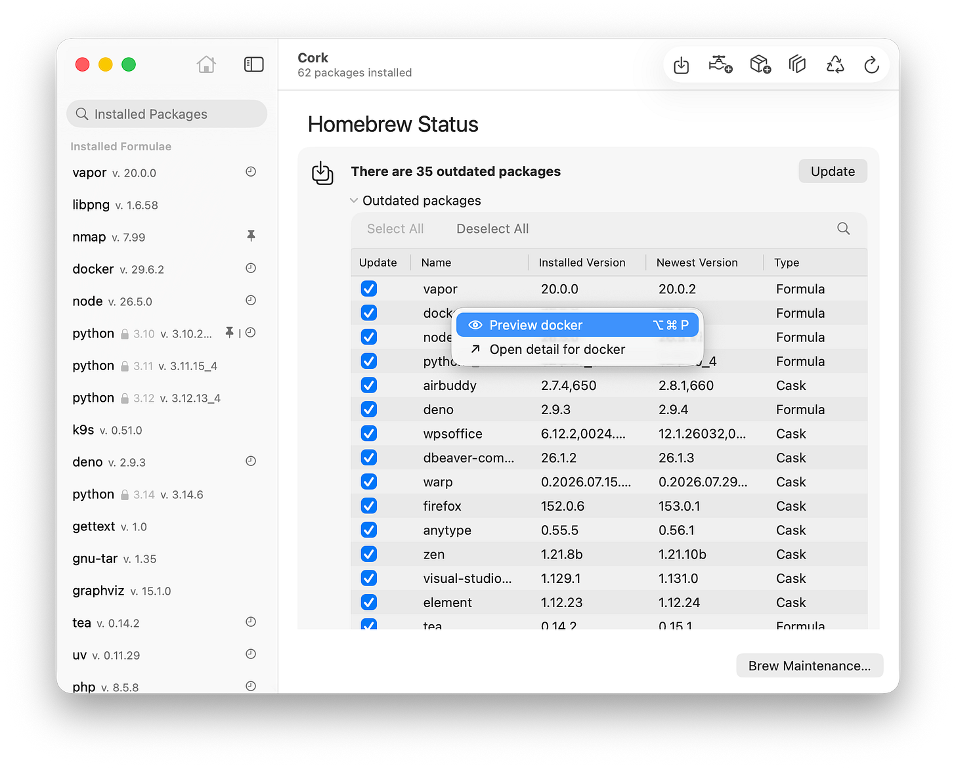Open the services stacked-squares toolbar icon

tap(797, 64)
